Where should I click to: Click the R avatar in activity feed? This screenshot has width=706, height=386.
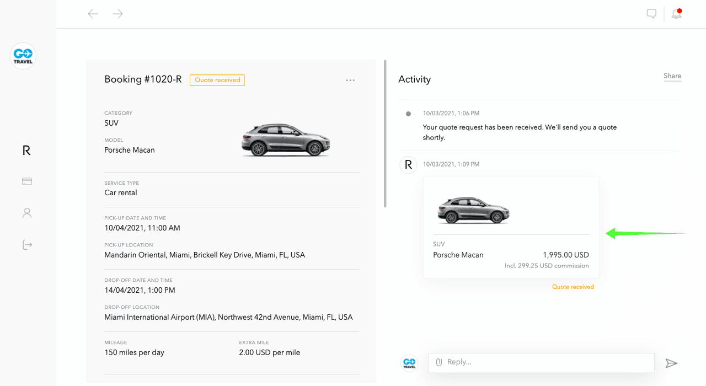point(408,164)
